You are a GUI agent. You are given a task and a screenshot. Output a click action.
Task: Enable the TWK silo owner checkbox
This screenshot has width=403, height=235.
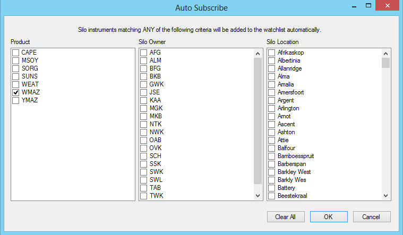[x=144, y=196]
